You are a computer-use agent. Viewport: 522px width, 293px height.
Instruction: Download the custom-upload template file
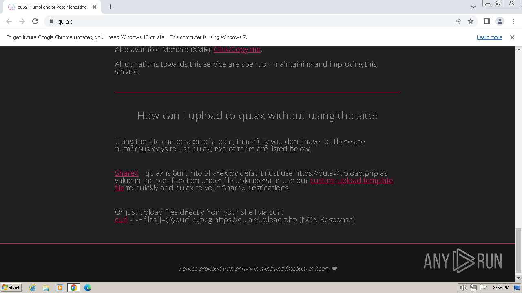tap(352, 180)
